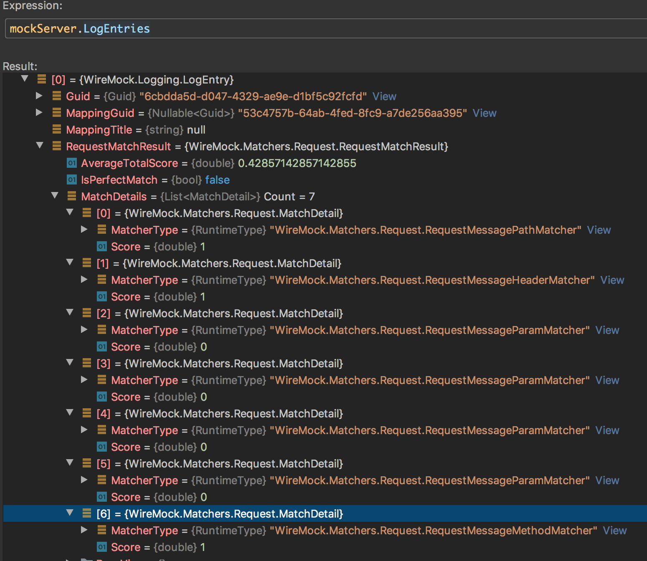Click primitive icon of Score under [4]
The width and height of the screenshot is (647, 561).
click(x=102, y=447)
